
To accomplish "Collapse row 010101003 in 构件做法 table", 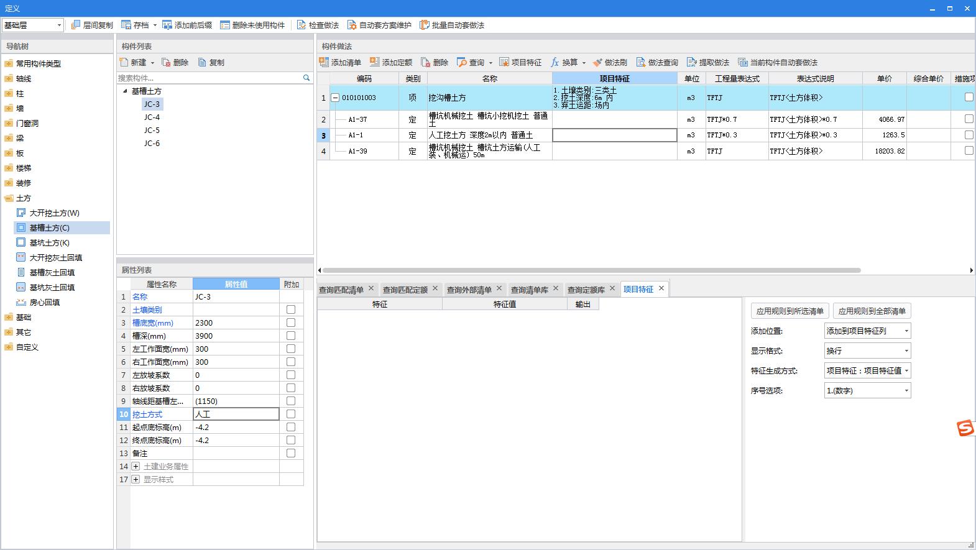I will (x=335, y=98).
